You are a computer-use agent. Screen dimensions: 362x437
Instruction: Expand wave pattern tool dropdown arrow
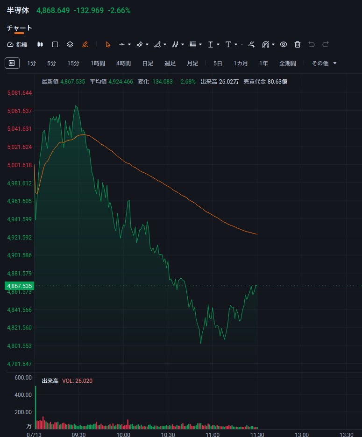[x=183, y=45]
